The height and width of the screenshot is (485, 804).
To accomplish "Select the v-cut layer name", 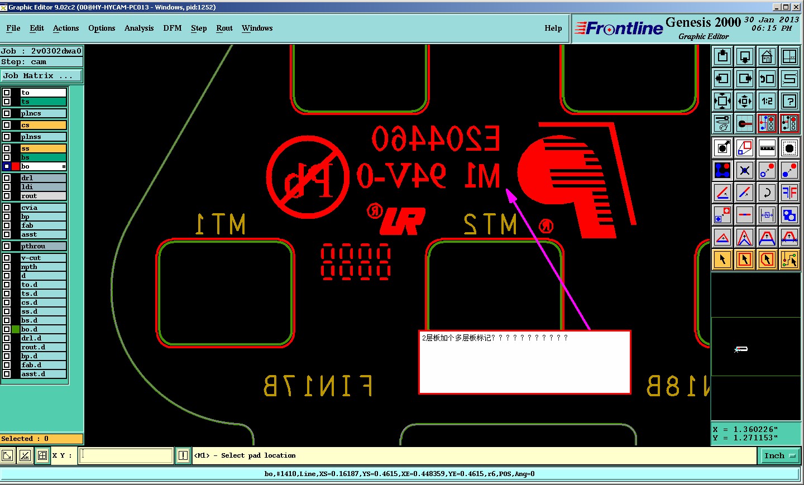I will pyautogui.click(x=44, y=258).
